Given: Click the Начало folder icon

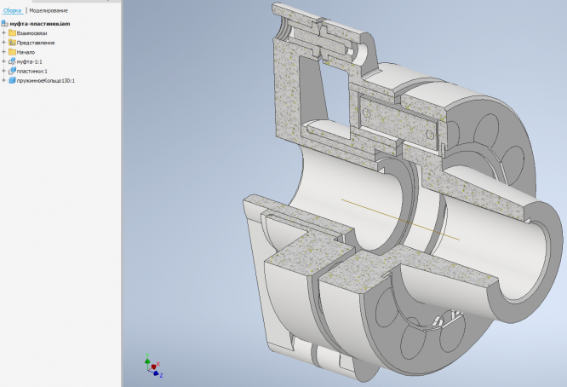Looking at the screenshot, I should tap(12, 52).
